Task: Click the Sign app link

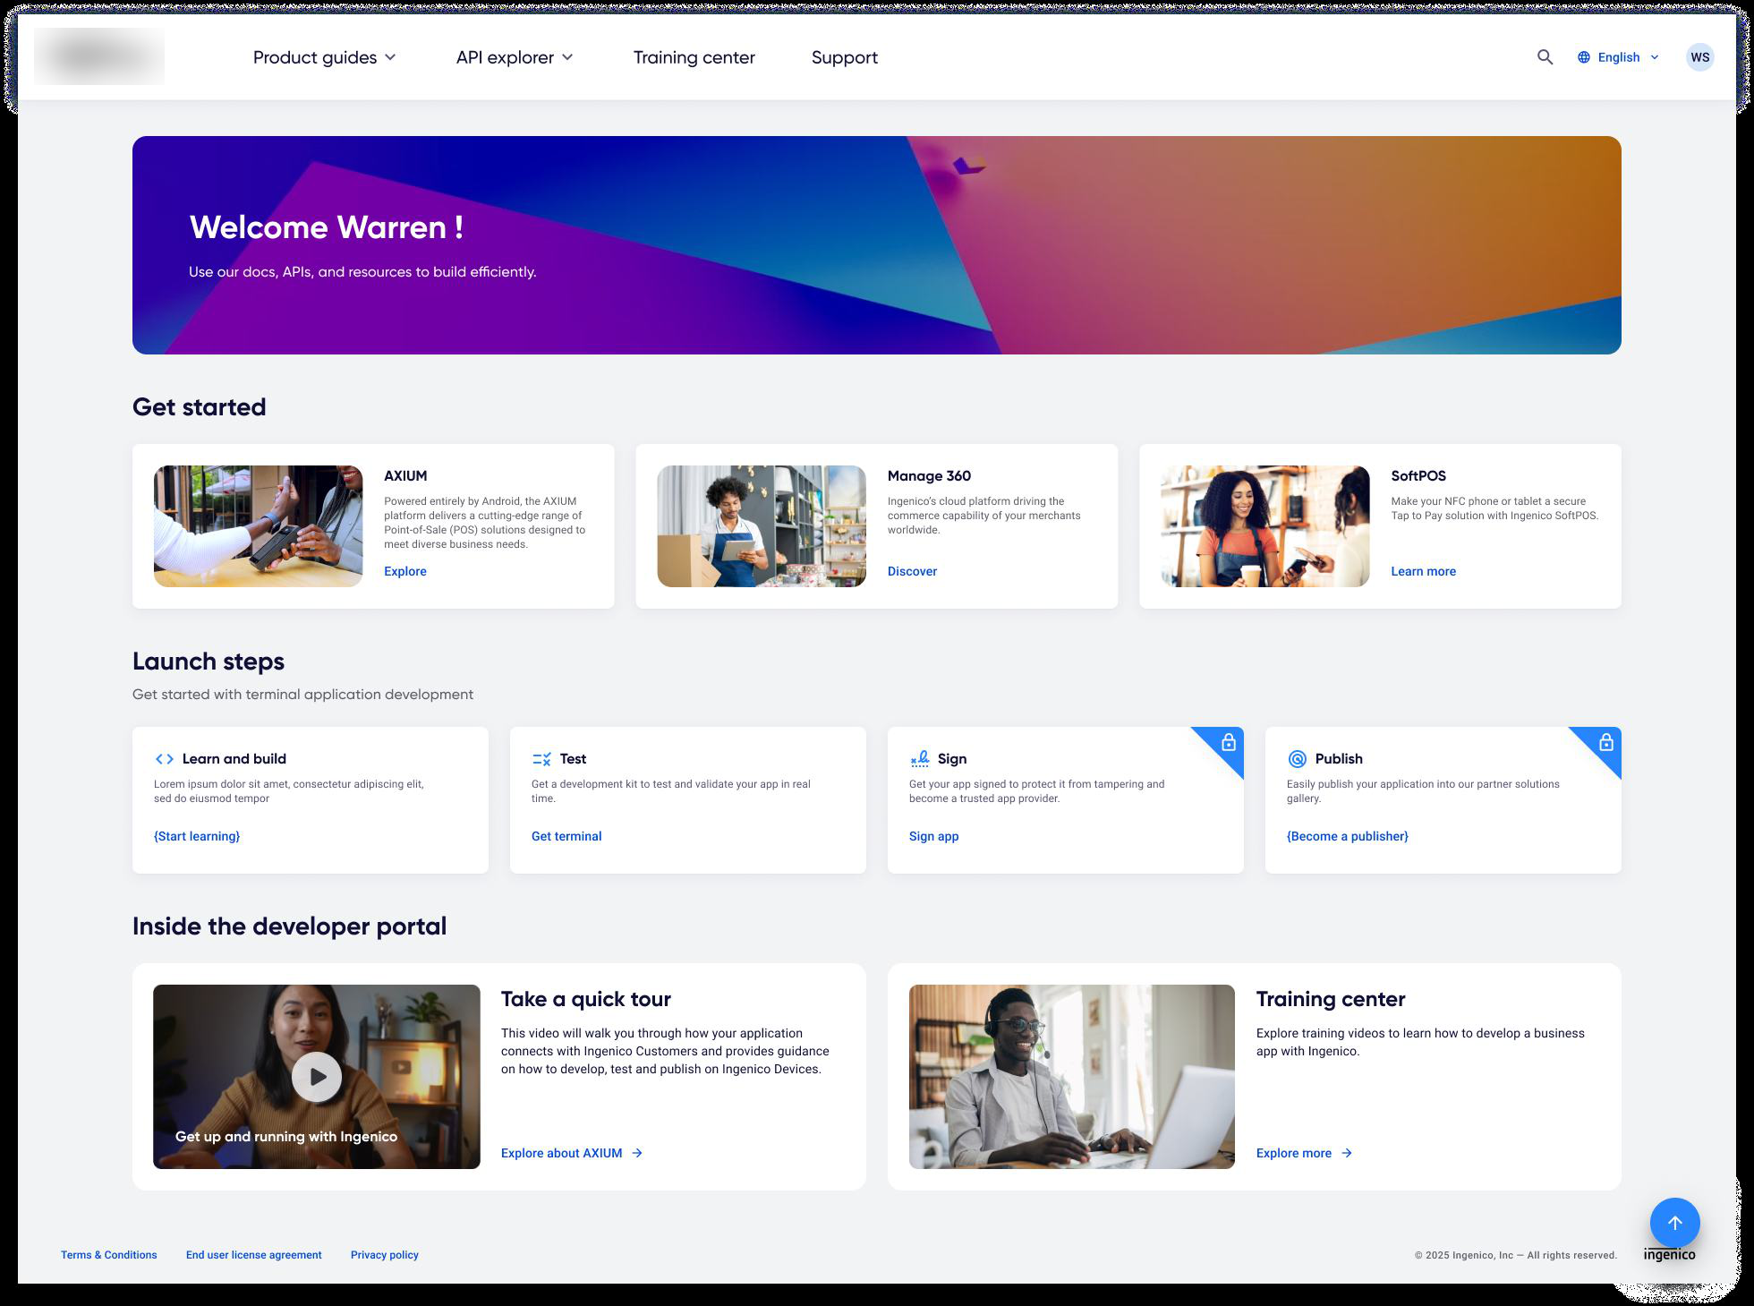Action: (x=933, y=836)
